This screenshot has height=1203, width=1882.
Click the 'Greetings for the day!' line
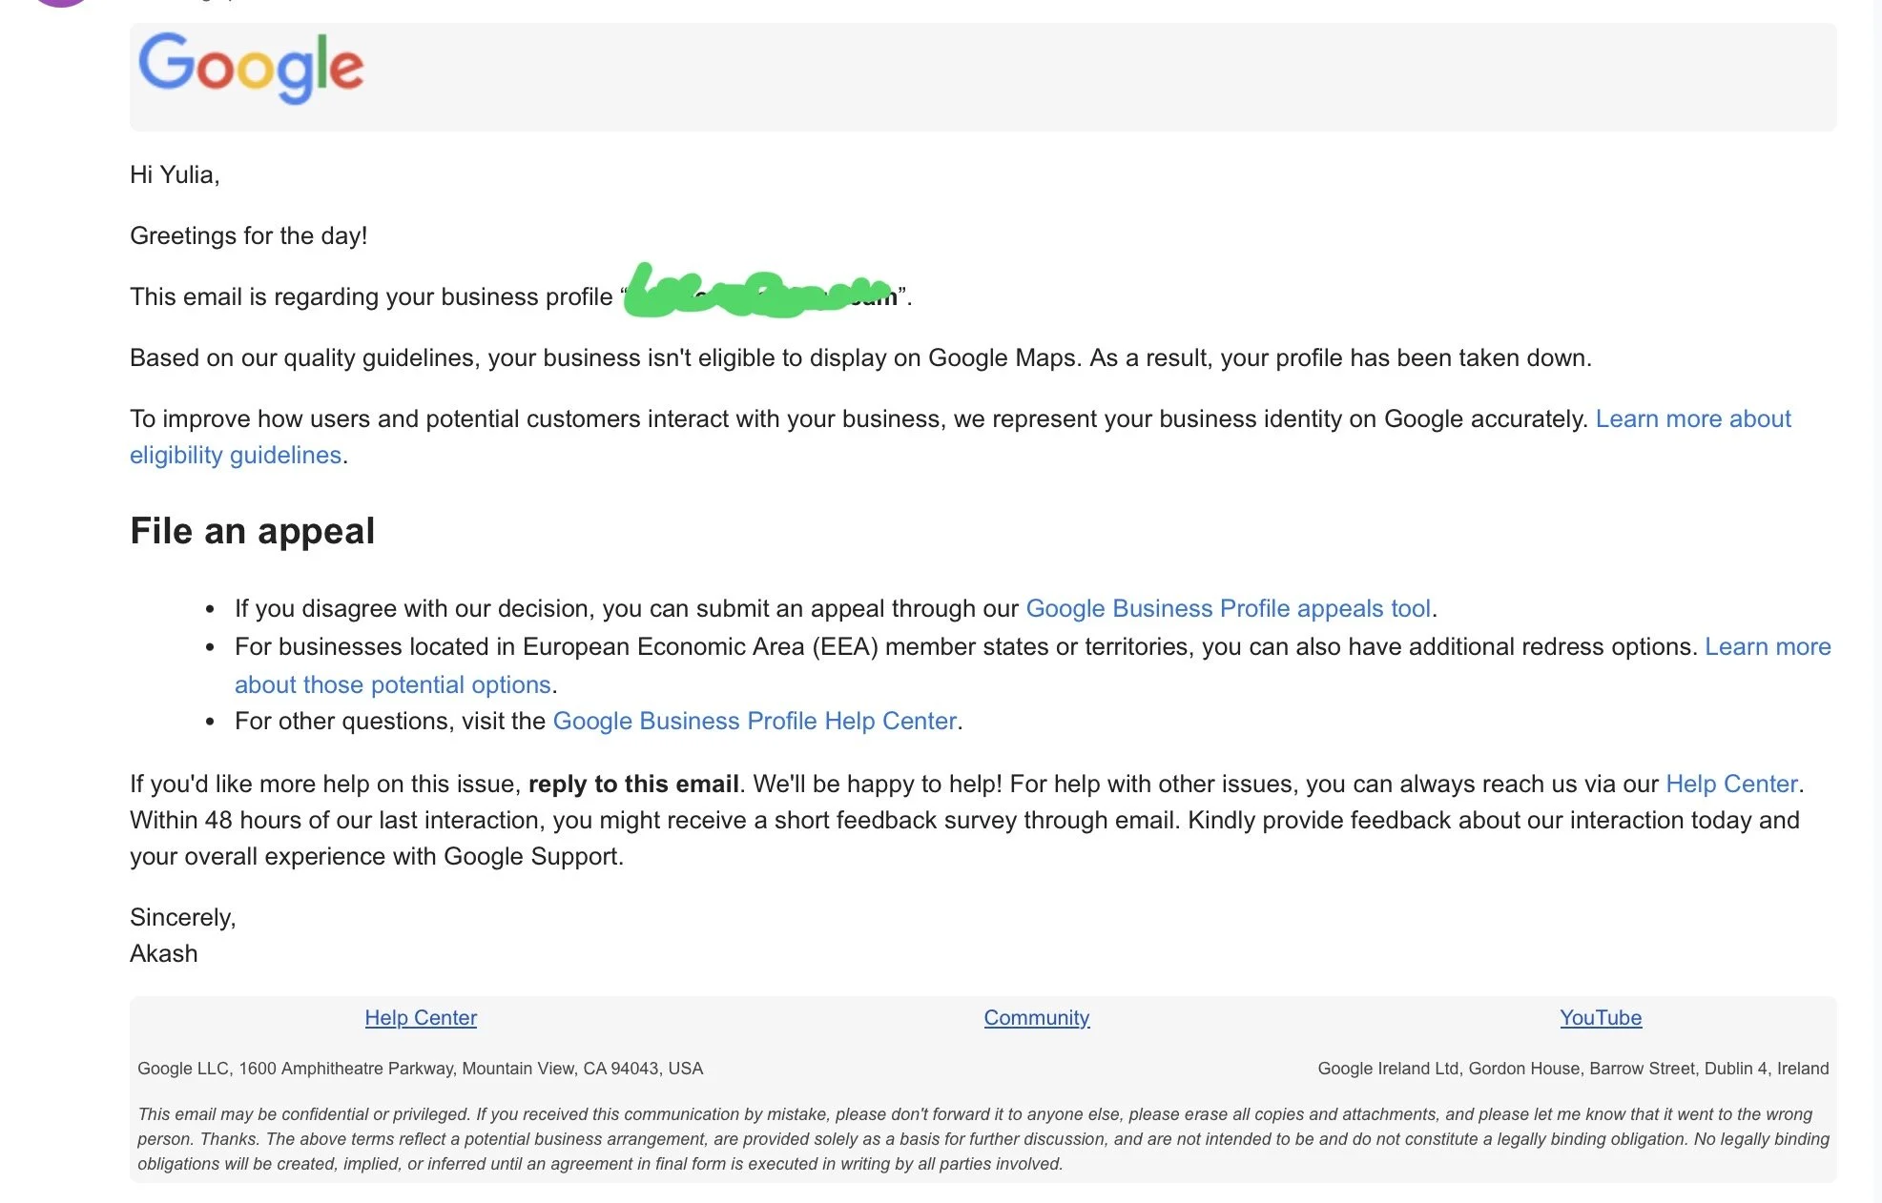point(248,236)
